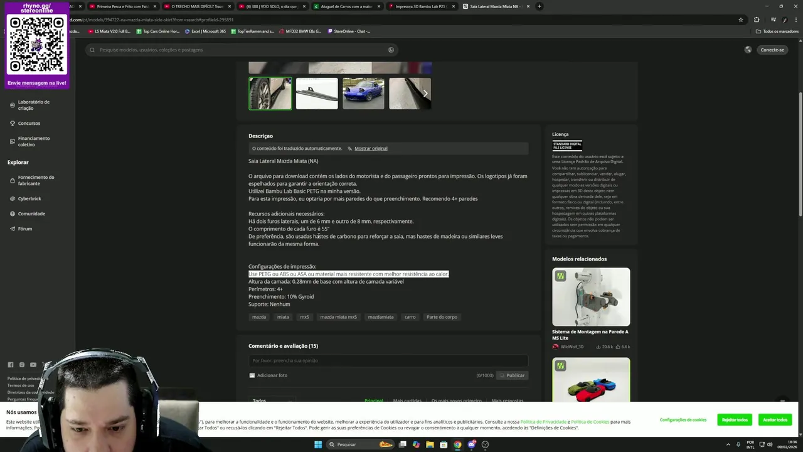Click the YouTube footer icon
The width and height of the screenshot is (803, 452).
tap(33, 365)
